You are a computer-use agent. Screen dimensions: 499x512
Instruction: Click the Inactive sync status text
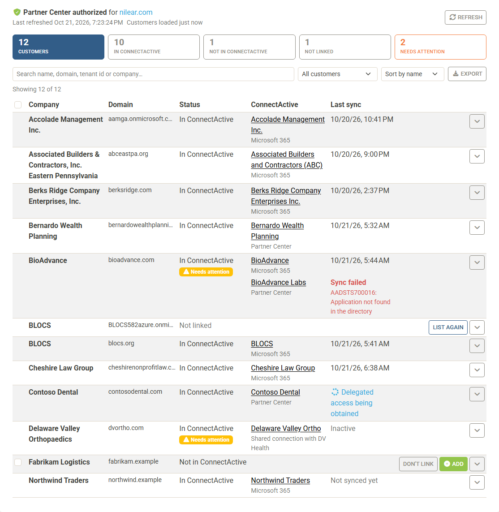343,428
